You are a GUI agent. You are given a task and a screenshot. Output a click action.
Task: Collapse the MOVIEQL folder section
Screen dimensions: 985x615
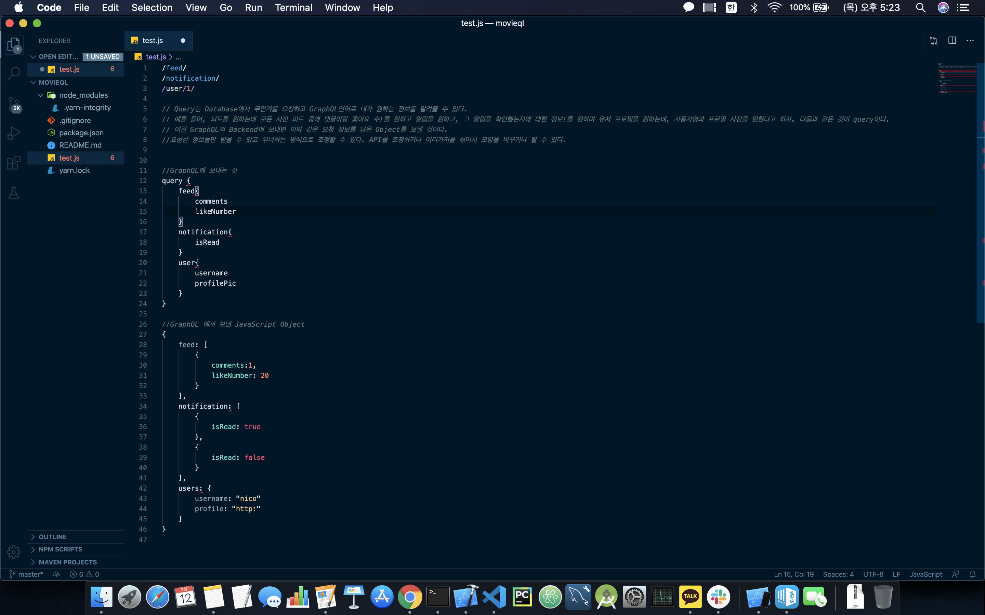pos(53,83)
